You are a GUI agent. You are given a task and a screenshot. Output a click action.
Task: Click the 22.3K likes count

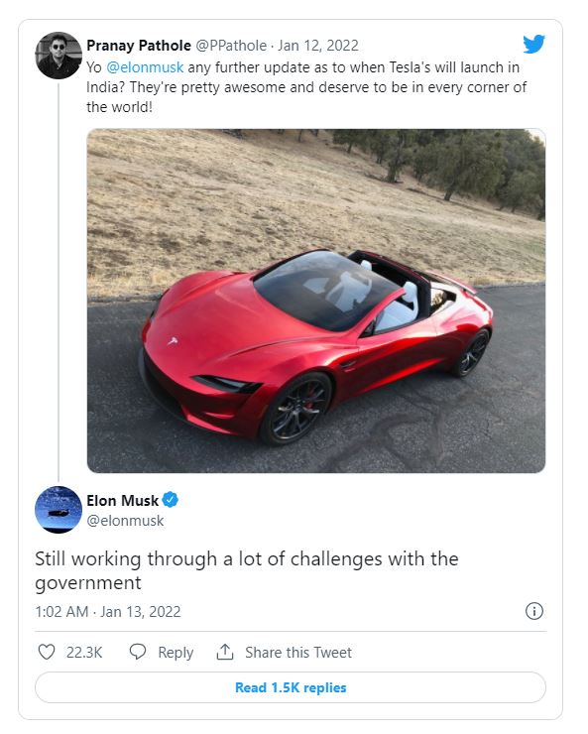click(x=84, y=652)
